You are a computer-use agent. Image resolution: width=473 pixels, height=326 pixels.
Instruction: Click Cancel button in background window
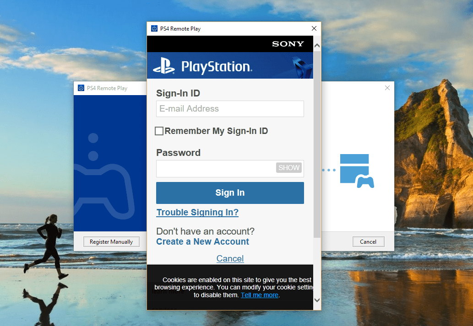coord(368,241)
